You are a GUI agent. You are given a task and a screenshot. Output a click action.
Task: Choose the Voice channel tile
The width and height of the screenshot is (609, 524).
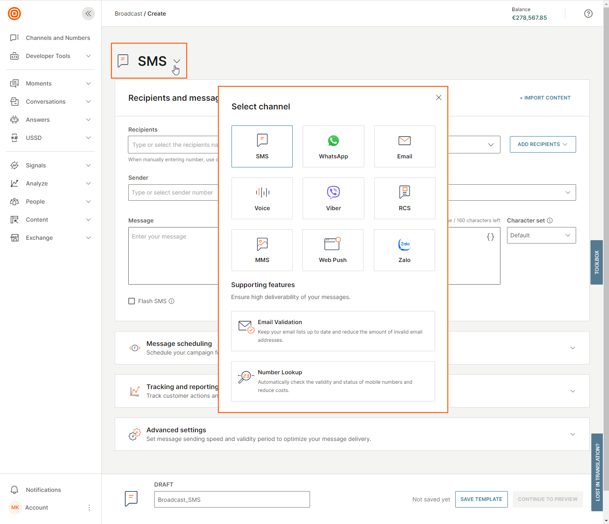click(262, 198)
